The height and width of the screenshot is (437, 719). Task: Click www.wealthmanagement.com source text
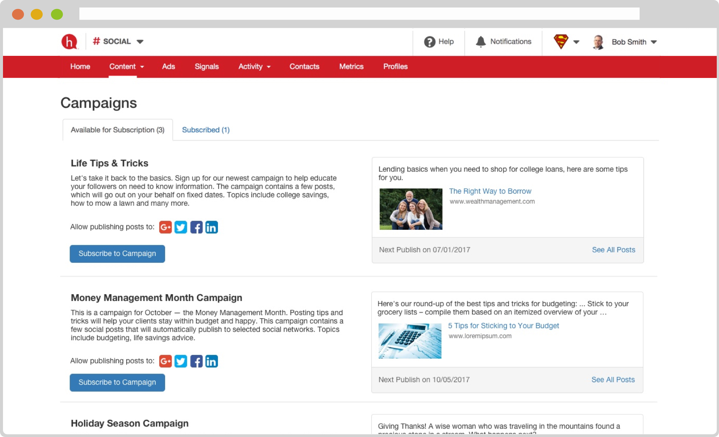pos(492,202)
